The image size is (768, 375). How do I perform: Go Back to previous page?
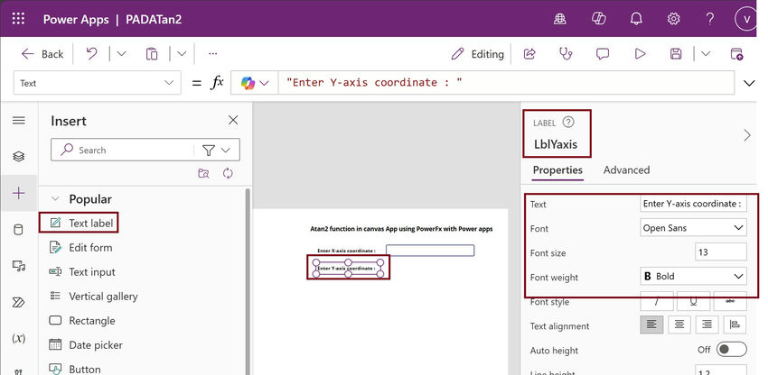(x=42, y=54)
